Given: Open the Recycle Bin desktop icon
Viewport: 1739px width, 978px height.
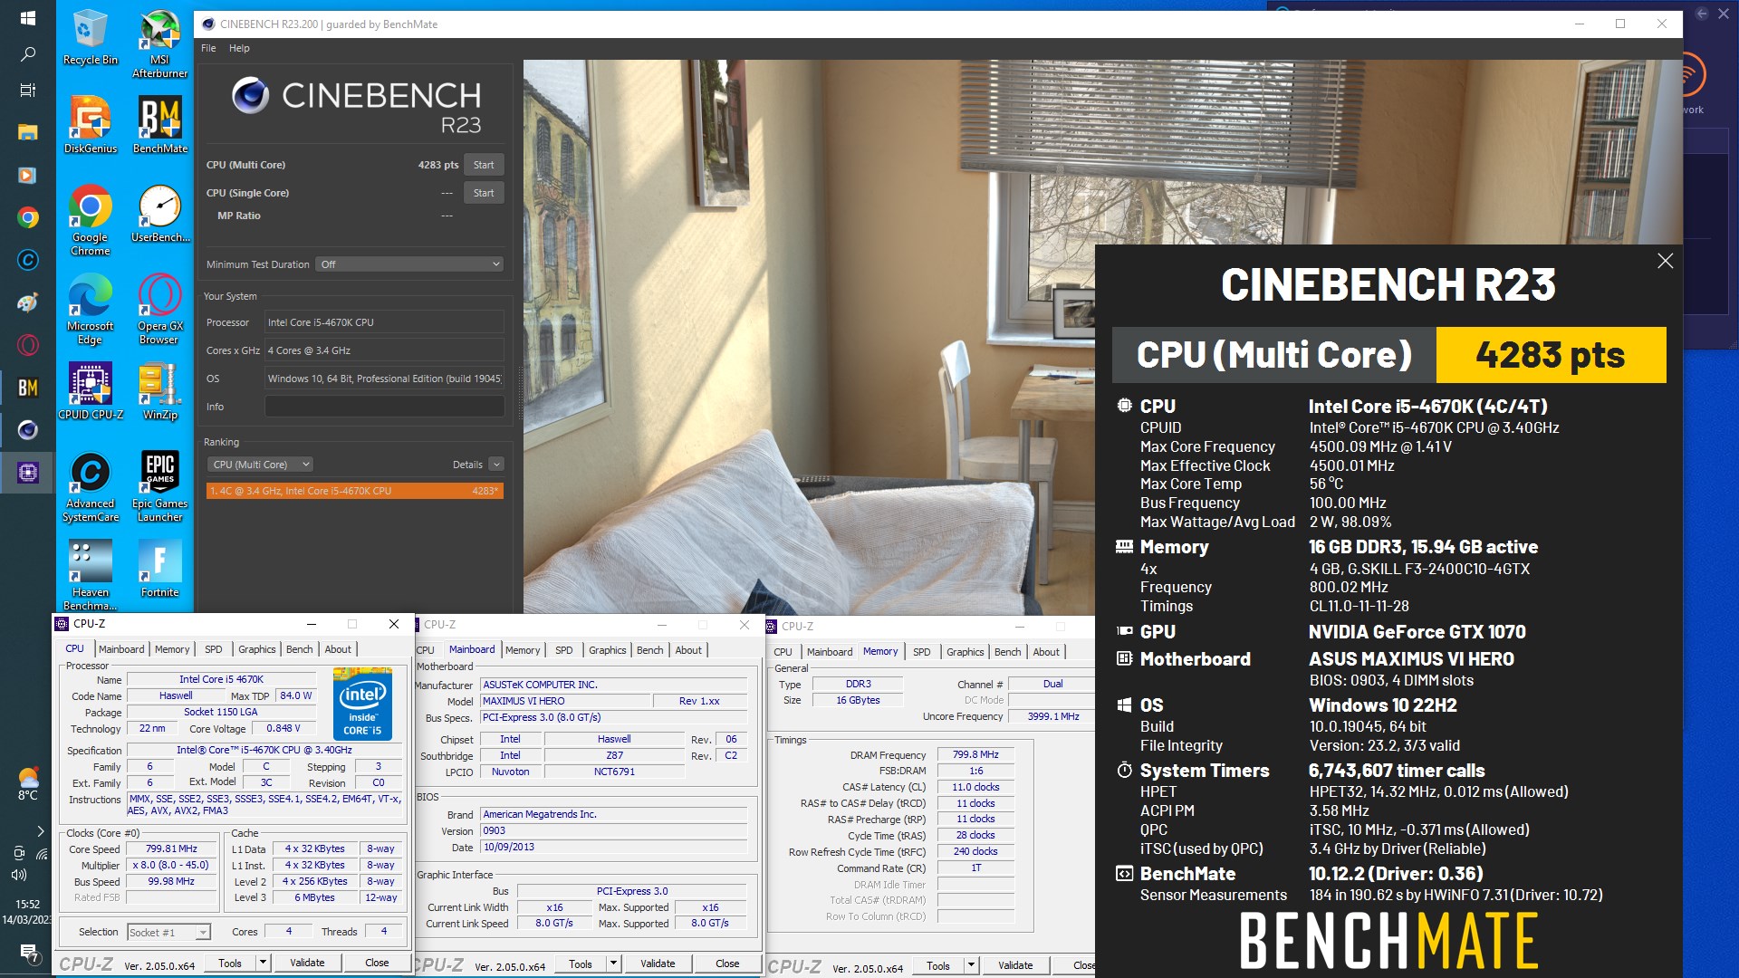Looking at the screenshot, I should [x=90, y=38].
